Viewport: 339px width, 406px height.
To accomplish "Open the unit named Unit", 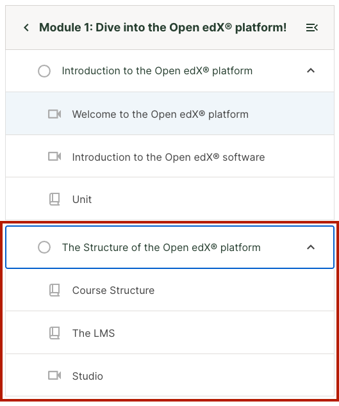I will click(170, 199).
